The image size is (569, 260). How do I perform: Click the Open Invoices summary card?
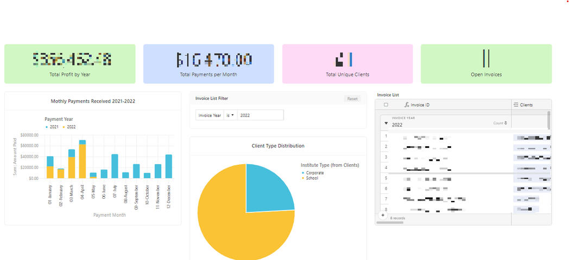coord(486,64)
